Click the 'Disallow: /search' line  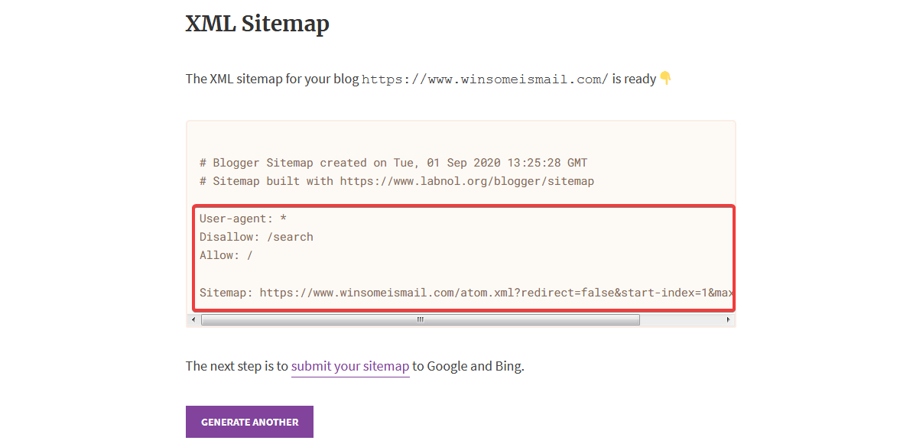[256, 237]
